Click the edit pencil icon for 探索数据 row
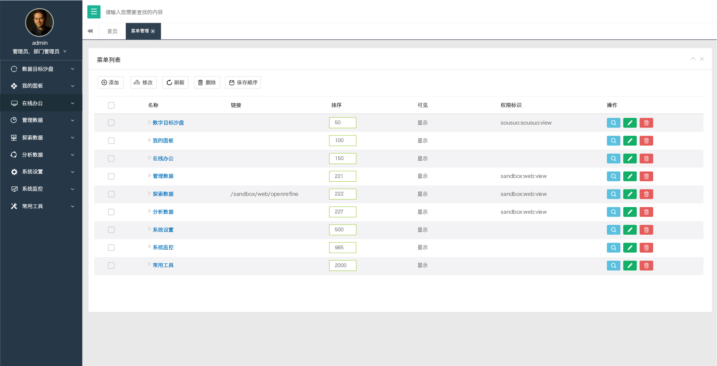 [630, 194]
